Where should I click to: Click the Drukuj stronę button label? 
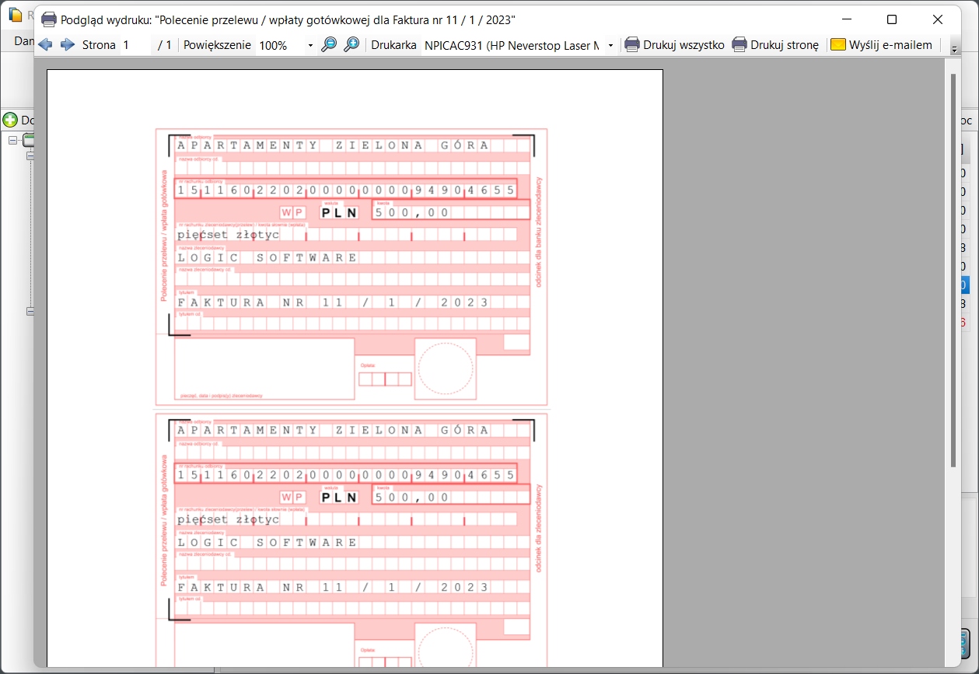tap(784, 45)
